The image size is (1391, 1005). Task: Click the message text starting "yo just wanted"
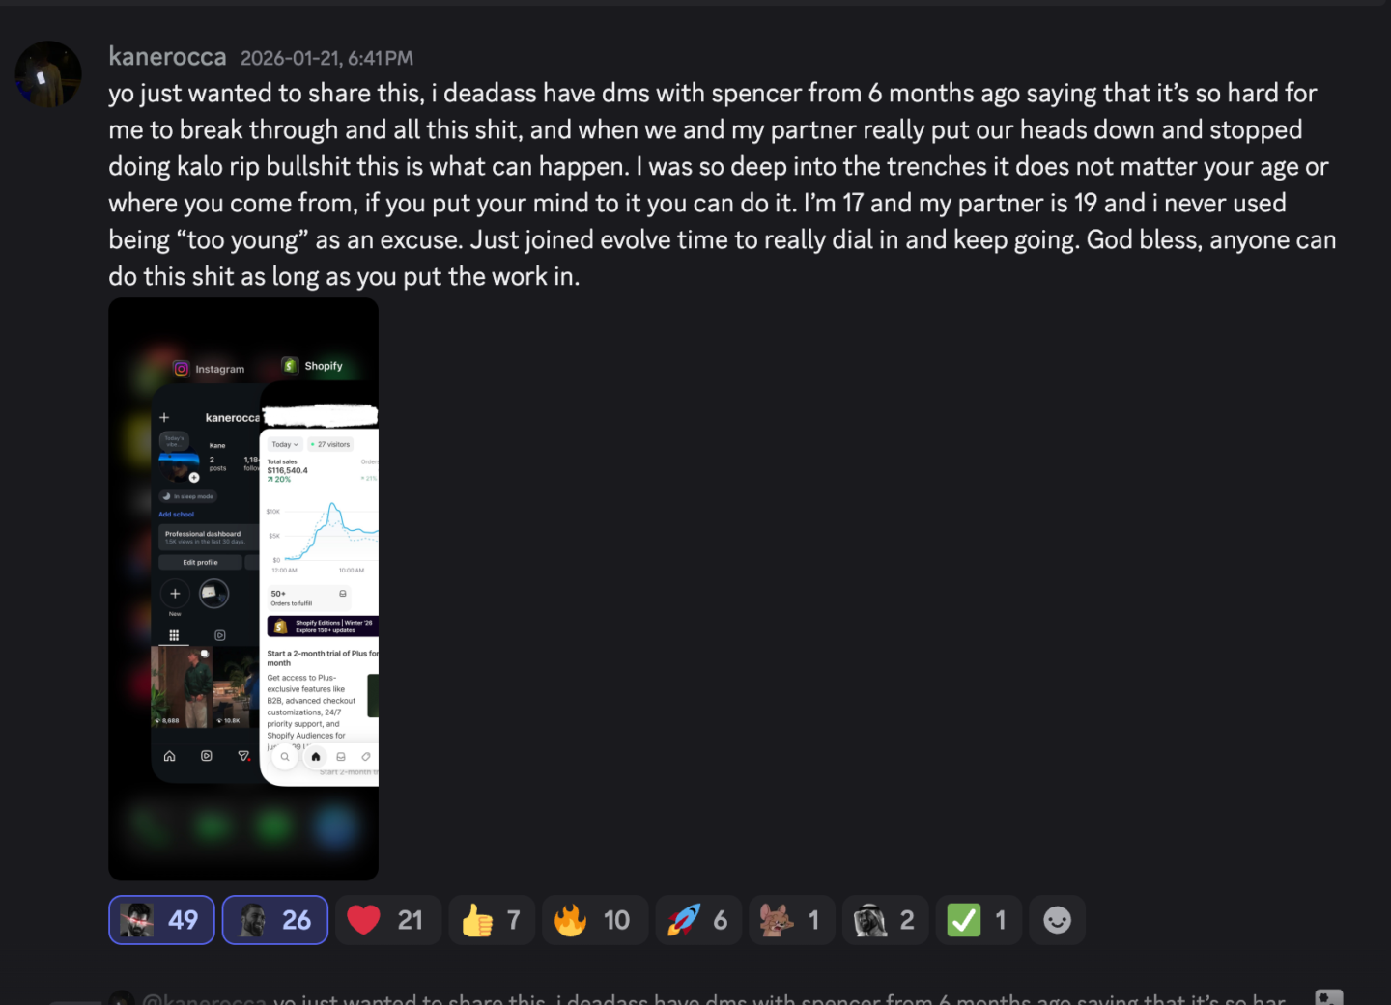click(x=723, y=184)
